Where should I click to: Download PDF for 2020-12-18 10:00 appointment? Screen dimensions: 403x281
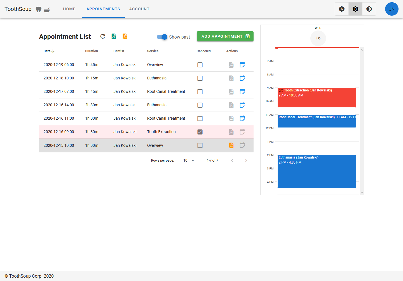click(x=231, y=78)
